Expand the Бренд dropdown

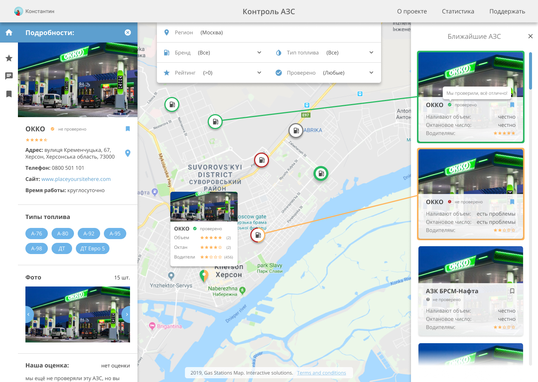click(213, 53)
